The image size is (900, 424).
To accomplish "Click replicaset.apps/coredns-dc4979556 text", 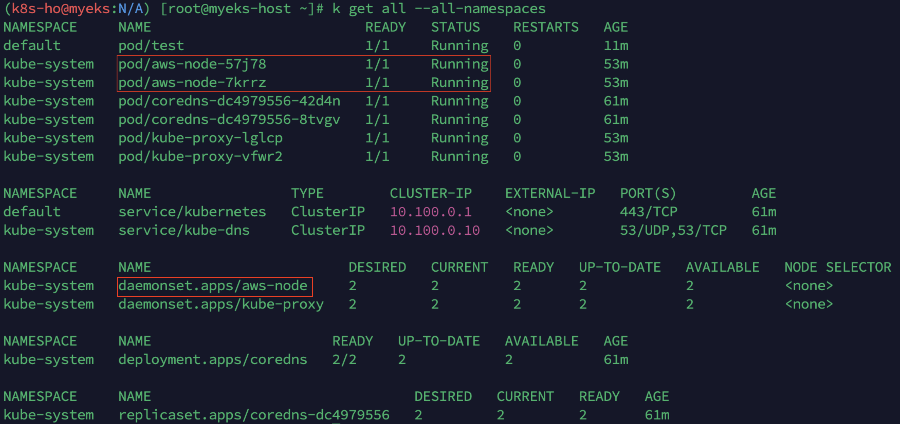I will (254, 415).
